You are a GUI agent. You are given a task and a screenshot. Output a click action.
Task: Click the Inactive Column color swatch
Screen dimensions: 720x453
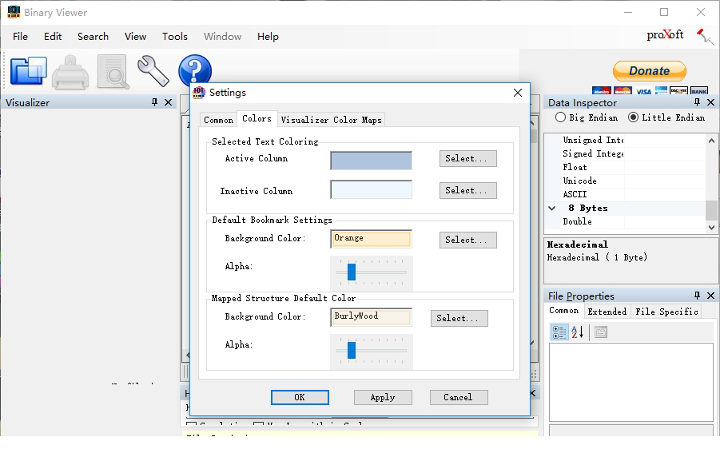click(371, 189)
